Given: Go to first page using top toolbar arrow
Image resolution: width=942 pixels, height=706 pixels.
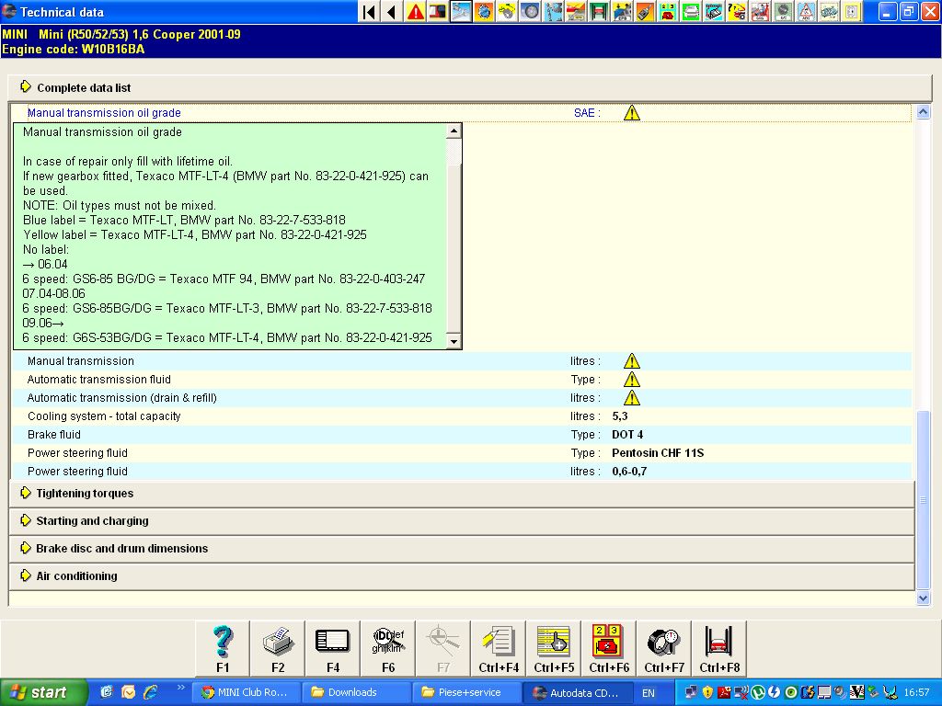Looking at the screenshot, I should click(369, 12).
